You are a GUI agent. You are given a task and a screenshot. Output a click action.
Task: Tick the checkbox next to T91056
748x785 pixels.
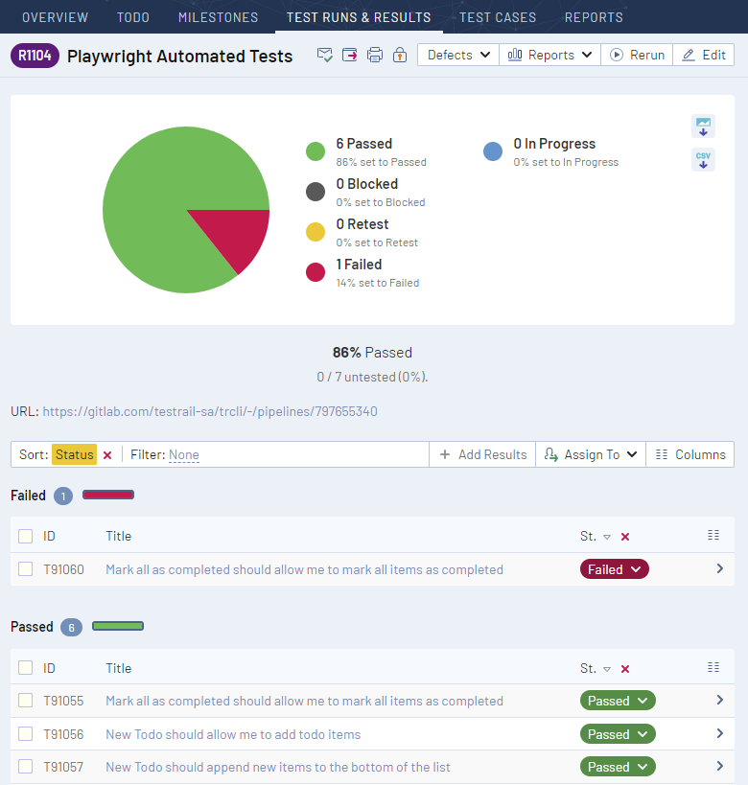(26, 734)
